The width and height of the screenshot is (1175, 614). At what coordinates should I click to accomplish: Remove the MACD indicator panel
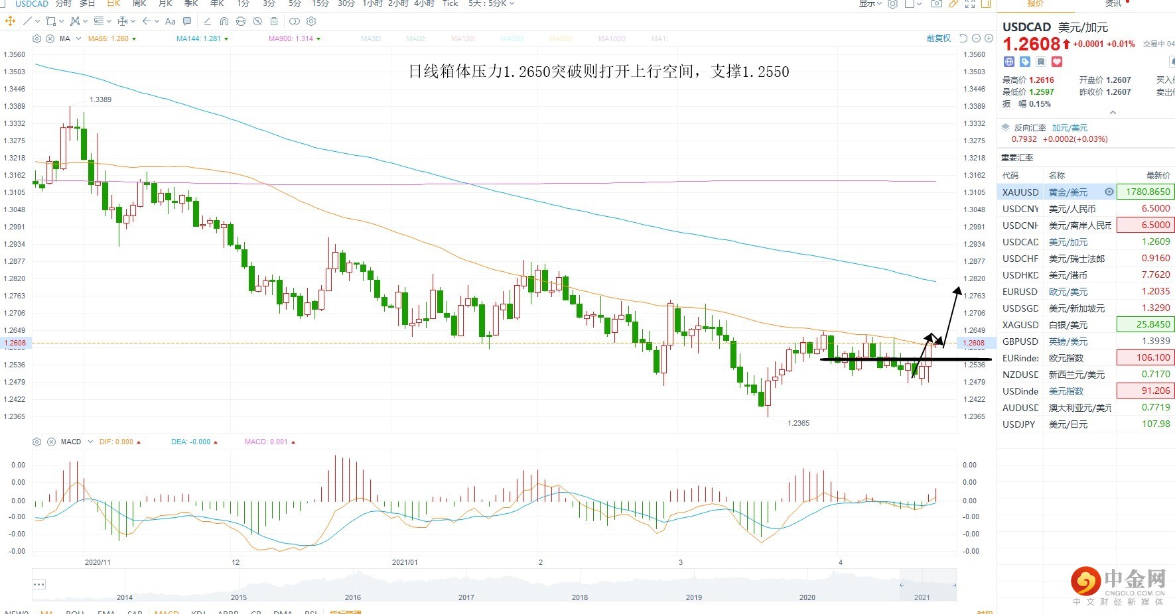pyautogui.click(x=50, y=442)
